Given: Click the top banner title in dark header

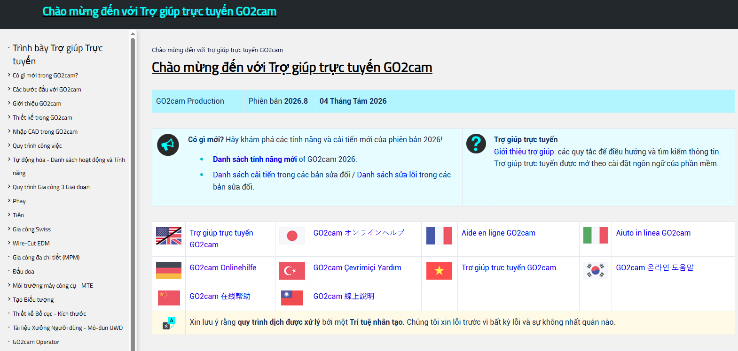Looking at the screenshot, I should [159, 11].
